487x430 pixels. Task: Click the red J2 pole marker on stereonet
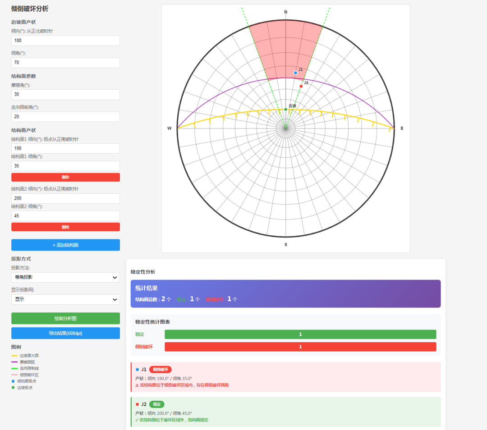click(x=301, y=86)
